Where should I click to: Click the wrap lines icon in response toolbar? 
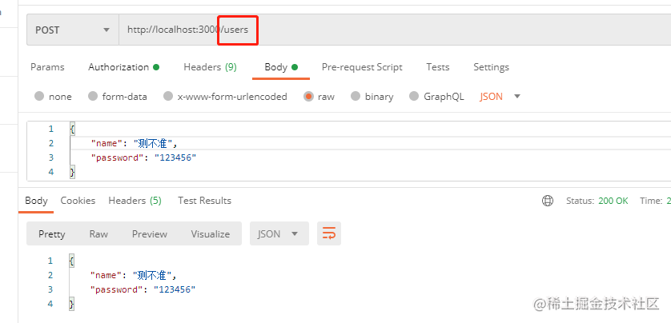click(x=328, y=233)
